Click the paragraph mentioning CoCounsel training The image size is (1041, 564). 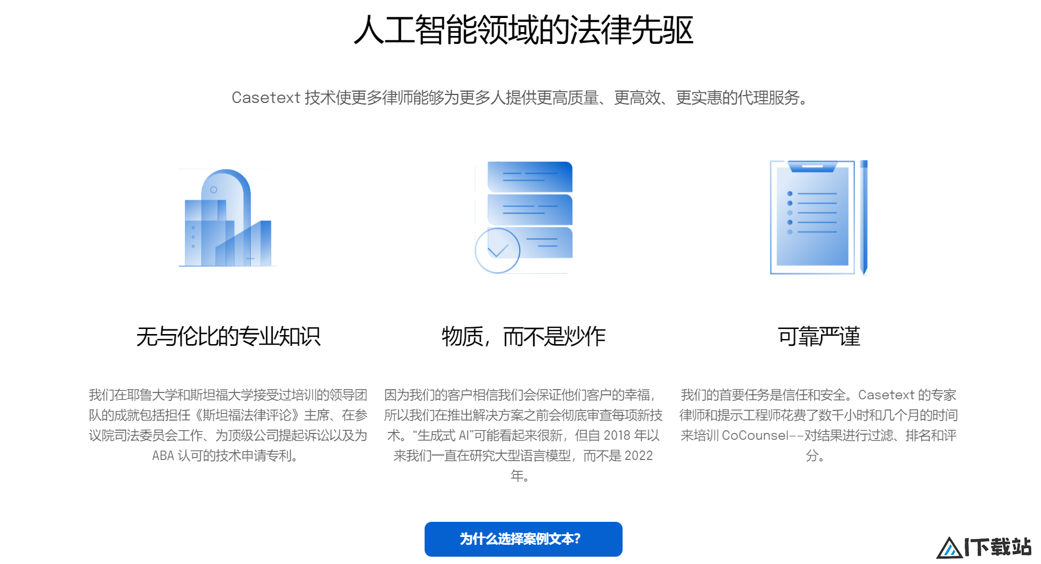819,425
